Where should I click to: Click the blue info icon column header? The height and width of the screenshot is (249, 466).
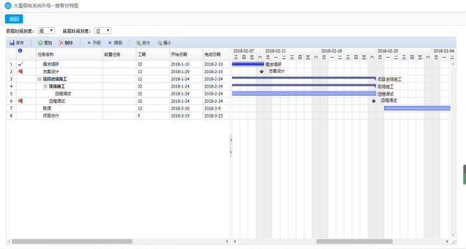click(x=20, y=50)
